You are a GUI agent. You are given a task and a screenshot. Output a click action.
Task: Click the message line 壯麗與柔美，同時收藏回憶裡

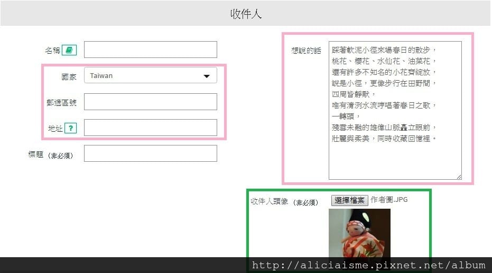click(384, 139)
